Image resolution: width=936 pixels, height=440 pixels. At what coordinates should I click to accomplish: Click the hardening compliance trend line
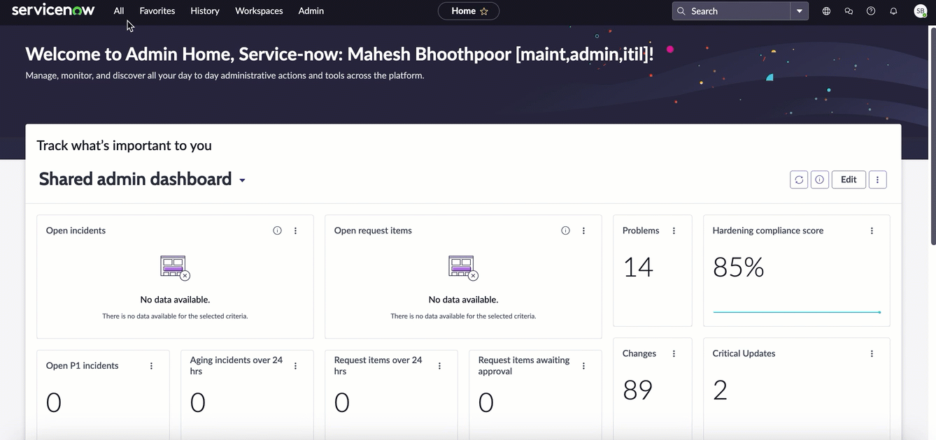click(797, 312)
